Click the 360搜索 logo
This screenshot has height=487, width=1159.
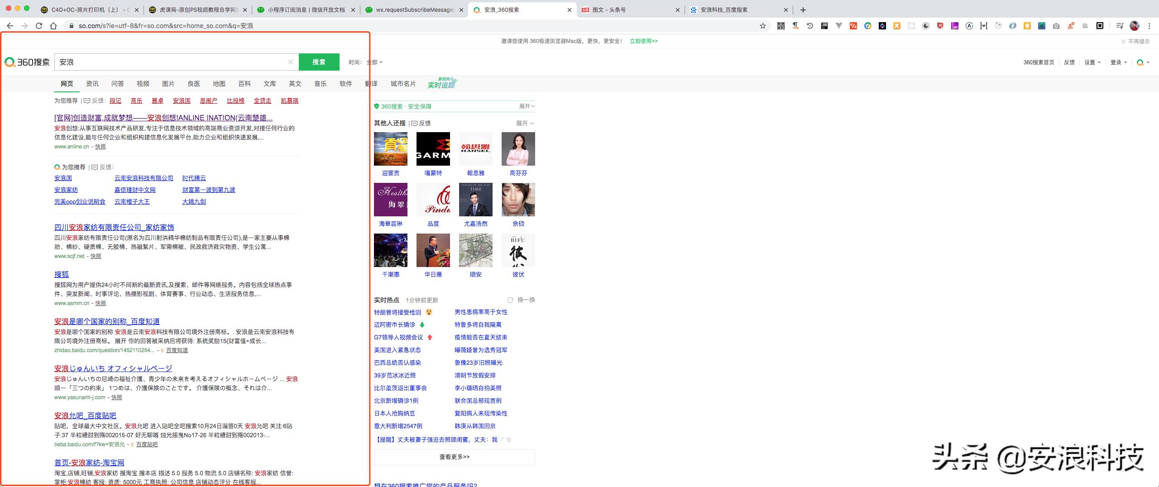27,62
